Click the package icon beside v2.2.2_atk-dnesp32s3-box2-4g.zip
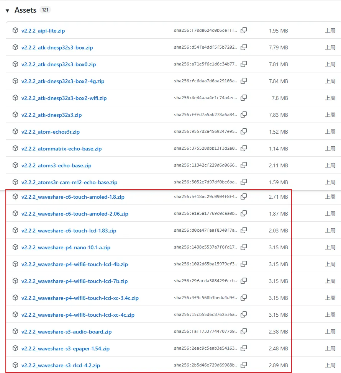 pos(15,81)
